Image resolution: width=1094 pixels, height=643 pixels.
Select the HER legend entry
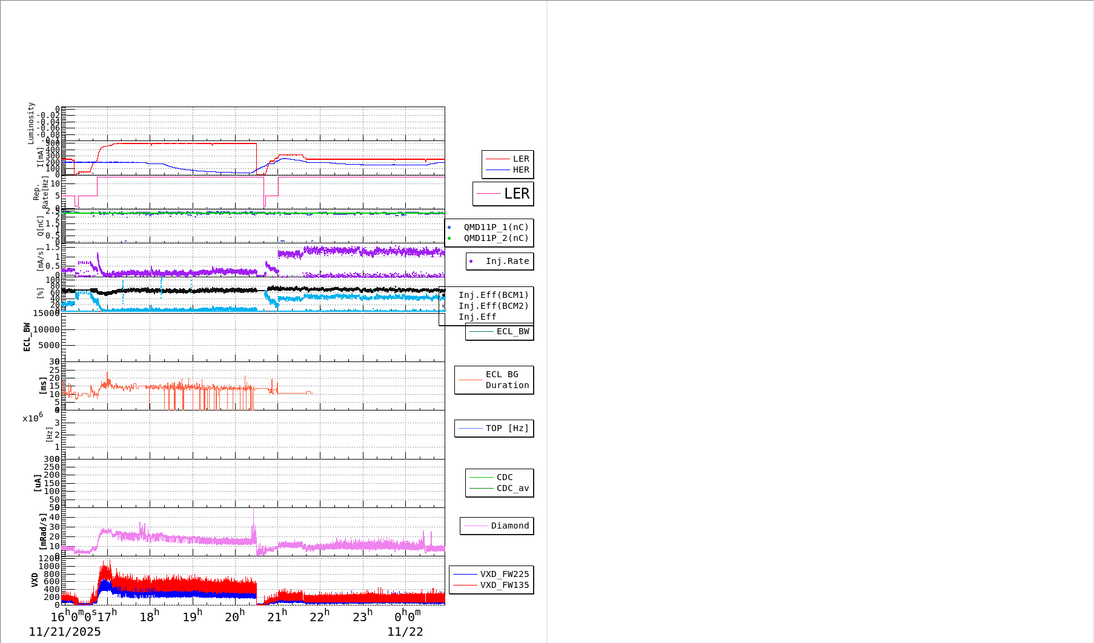tap(508, 170)
